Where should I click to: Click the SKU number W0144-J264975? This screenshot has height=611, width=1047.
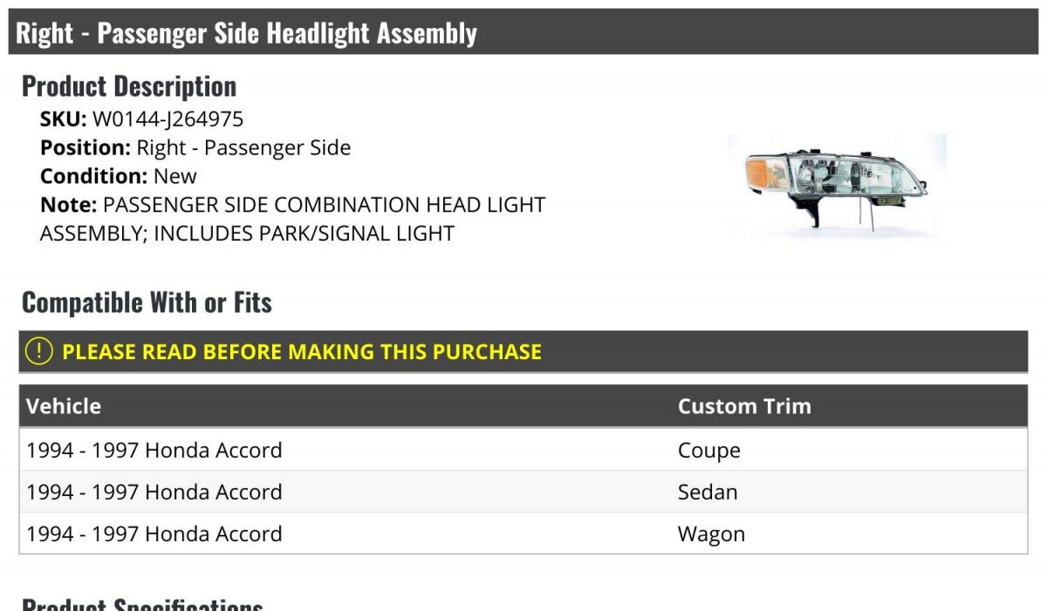[168, 119]
